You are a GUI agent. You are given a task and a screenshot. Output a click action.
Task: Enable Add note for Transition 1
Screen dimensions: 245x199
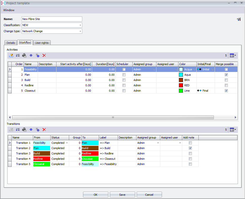click(190, 143)
